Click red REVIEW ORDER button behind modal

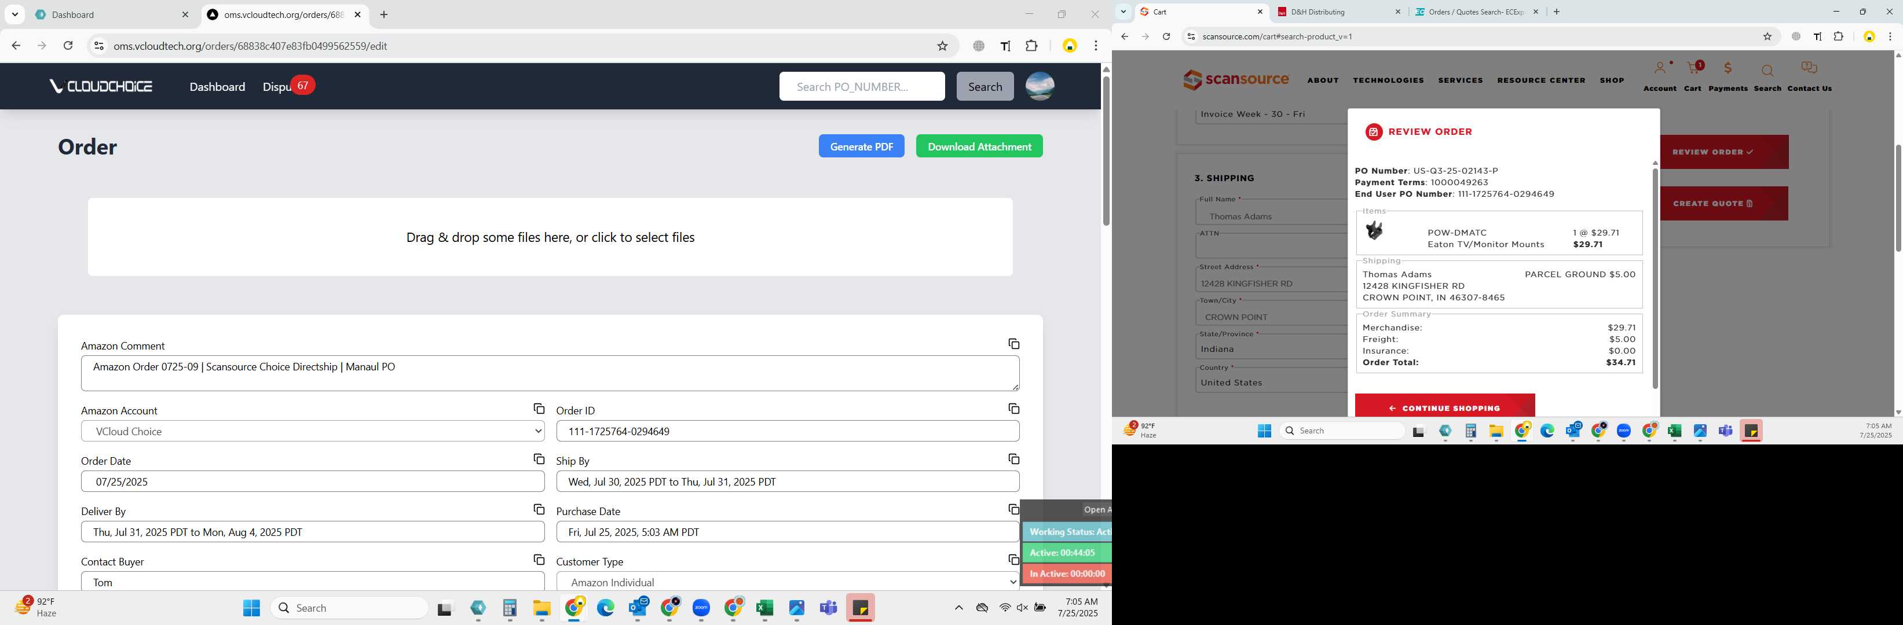(1723, 152)
